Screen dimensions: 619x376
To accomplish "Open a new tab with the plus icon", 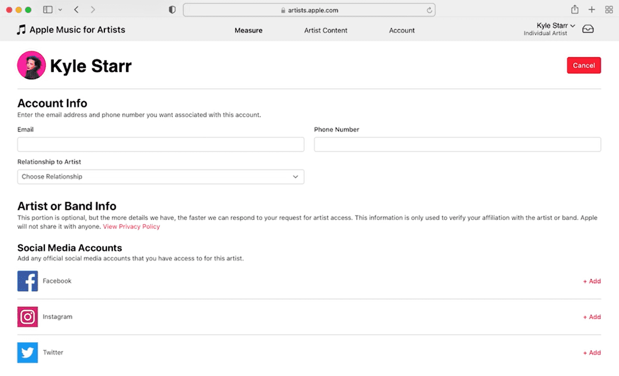I will click(592, 10).
